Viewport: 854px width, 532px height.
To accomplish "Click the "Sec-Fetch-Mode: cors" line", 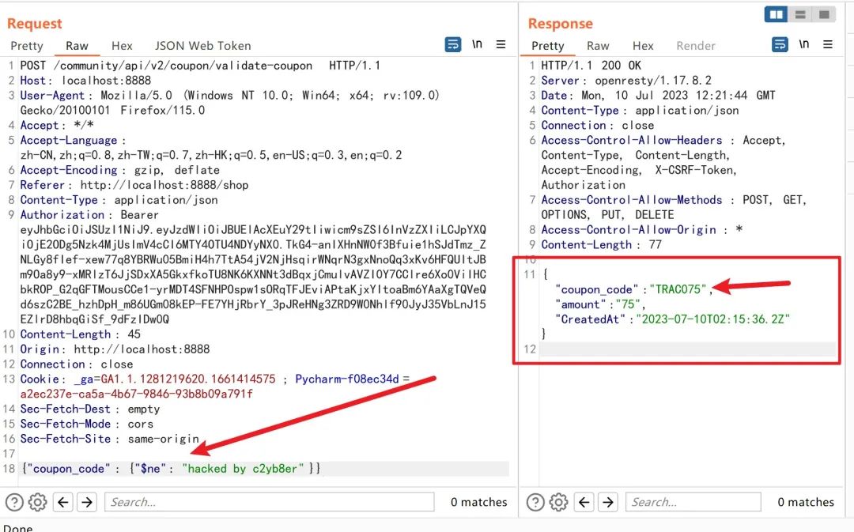I will point(87,424).
